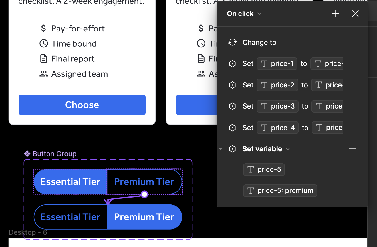377x247 pixels.
Task: Select the Set price-4 hexagon icon
Action: coord(233,128)
